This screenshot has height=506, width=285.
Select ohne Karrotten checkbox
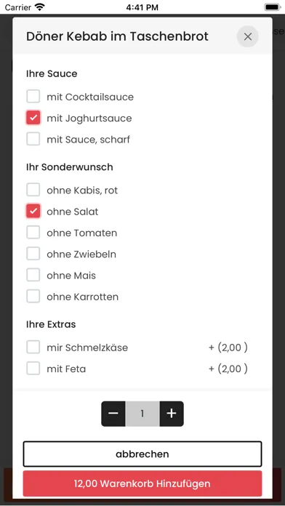33,297
